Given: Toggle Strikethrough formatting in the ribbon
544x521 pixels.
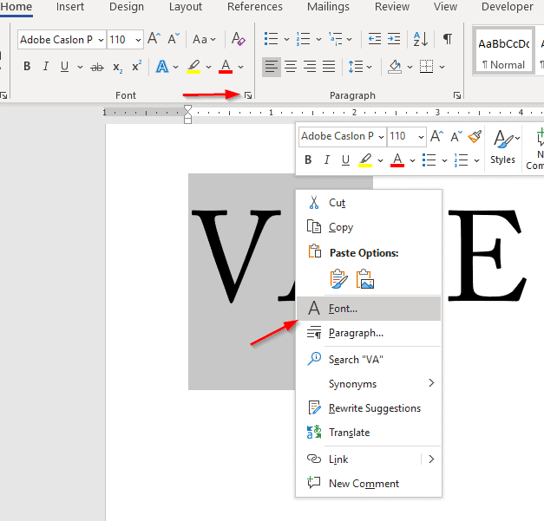Looking at the screenshot, I should tap(97, 67).
